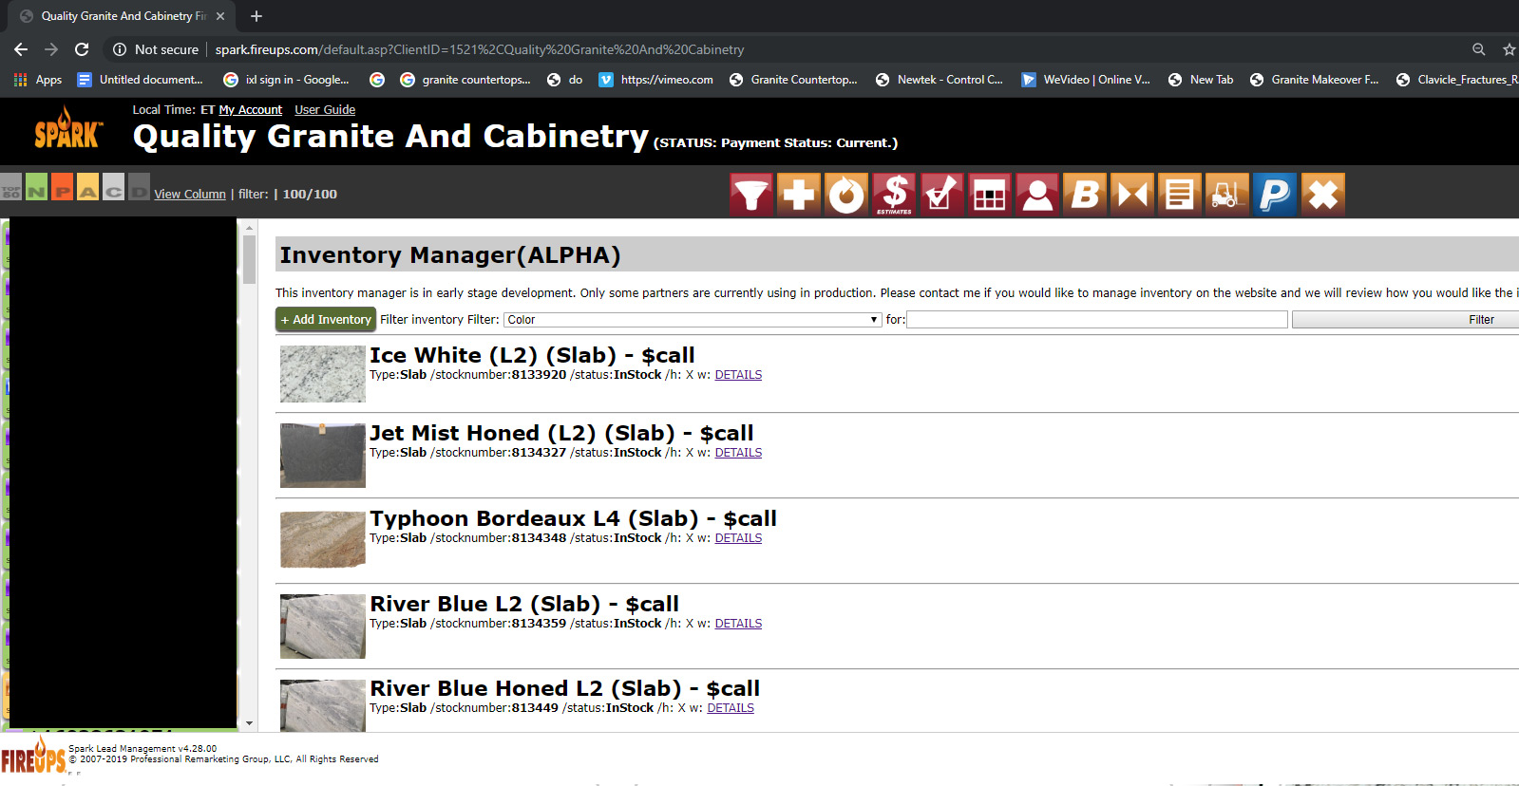Click the orange plus add icon
Image resolution: width=1519 pixels, height=786 pixels.
[x=798, y=195]
